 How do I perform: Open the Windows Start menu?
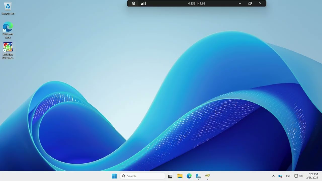tap(114, 176)
